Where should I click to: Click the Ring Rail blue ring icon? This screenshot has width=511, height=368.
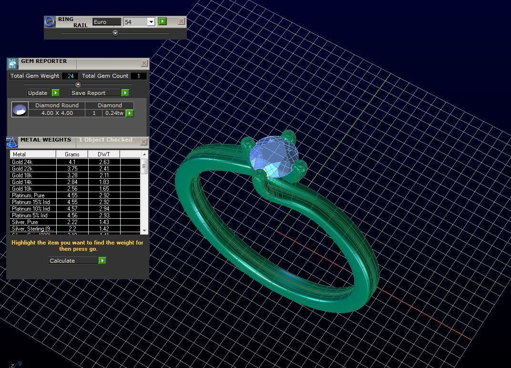[x=50, y=22]
